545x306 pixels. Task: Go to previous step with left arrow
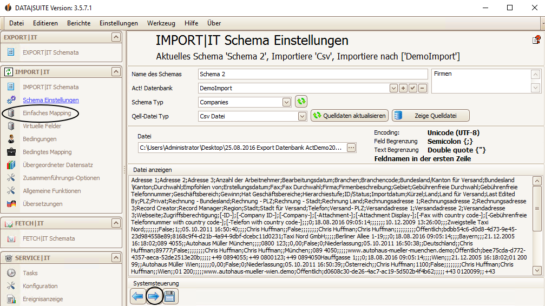137,296
